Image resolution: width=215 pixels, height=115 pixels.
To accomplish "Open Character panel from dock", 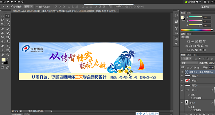I will [176, 39].
